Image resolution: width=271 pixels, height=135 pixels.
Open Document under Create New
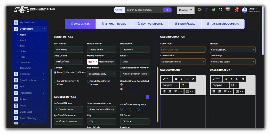click(26, 68)
